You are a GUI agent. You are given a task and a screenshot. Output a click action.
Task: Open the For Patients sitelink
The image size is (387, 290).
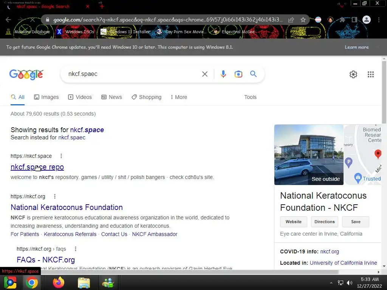point(25,234)
